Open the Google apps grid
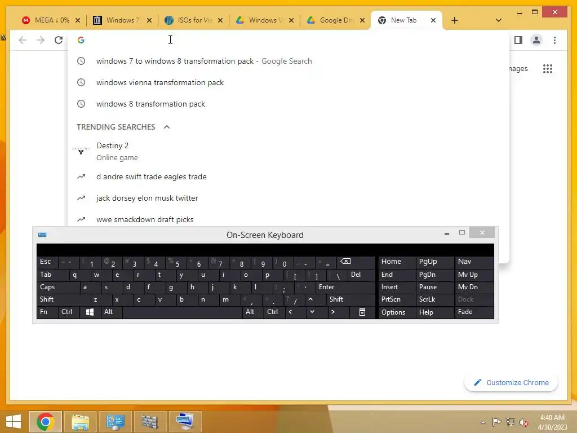Image resolution: width=577 pixels, height=433 pixels. [x=548, y=68]
